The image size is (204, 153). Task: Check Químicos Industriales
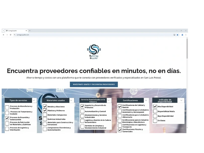[45, 119]
